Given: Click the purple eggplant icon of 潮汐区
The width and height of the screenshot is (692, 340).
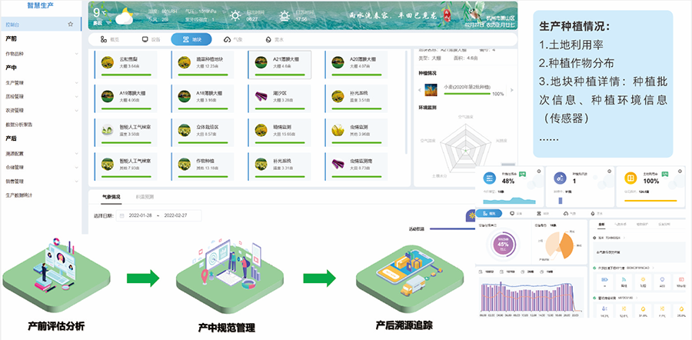Looking at the screenshot, I should pos(261,96).
